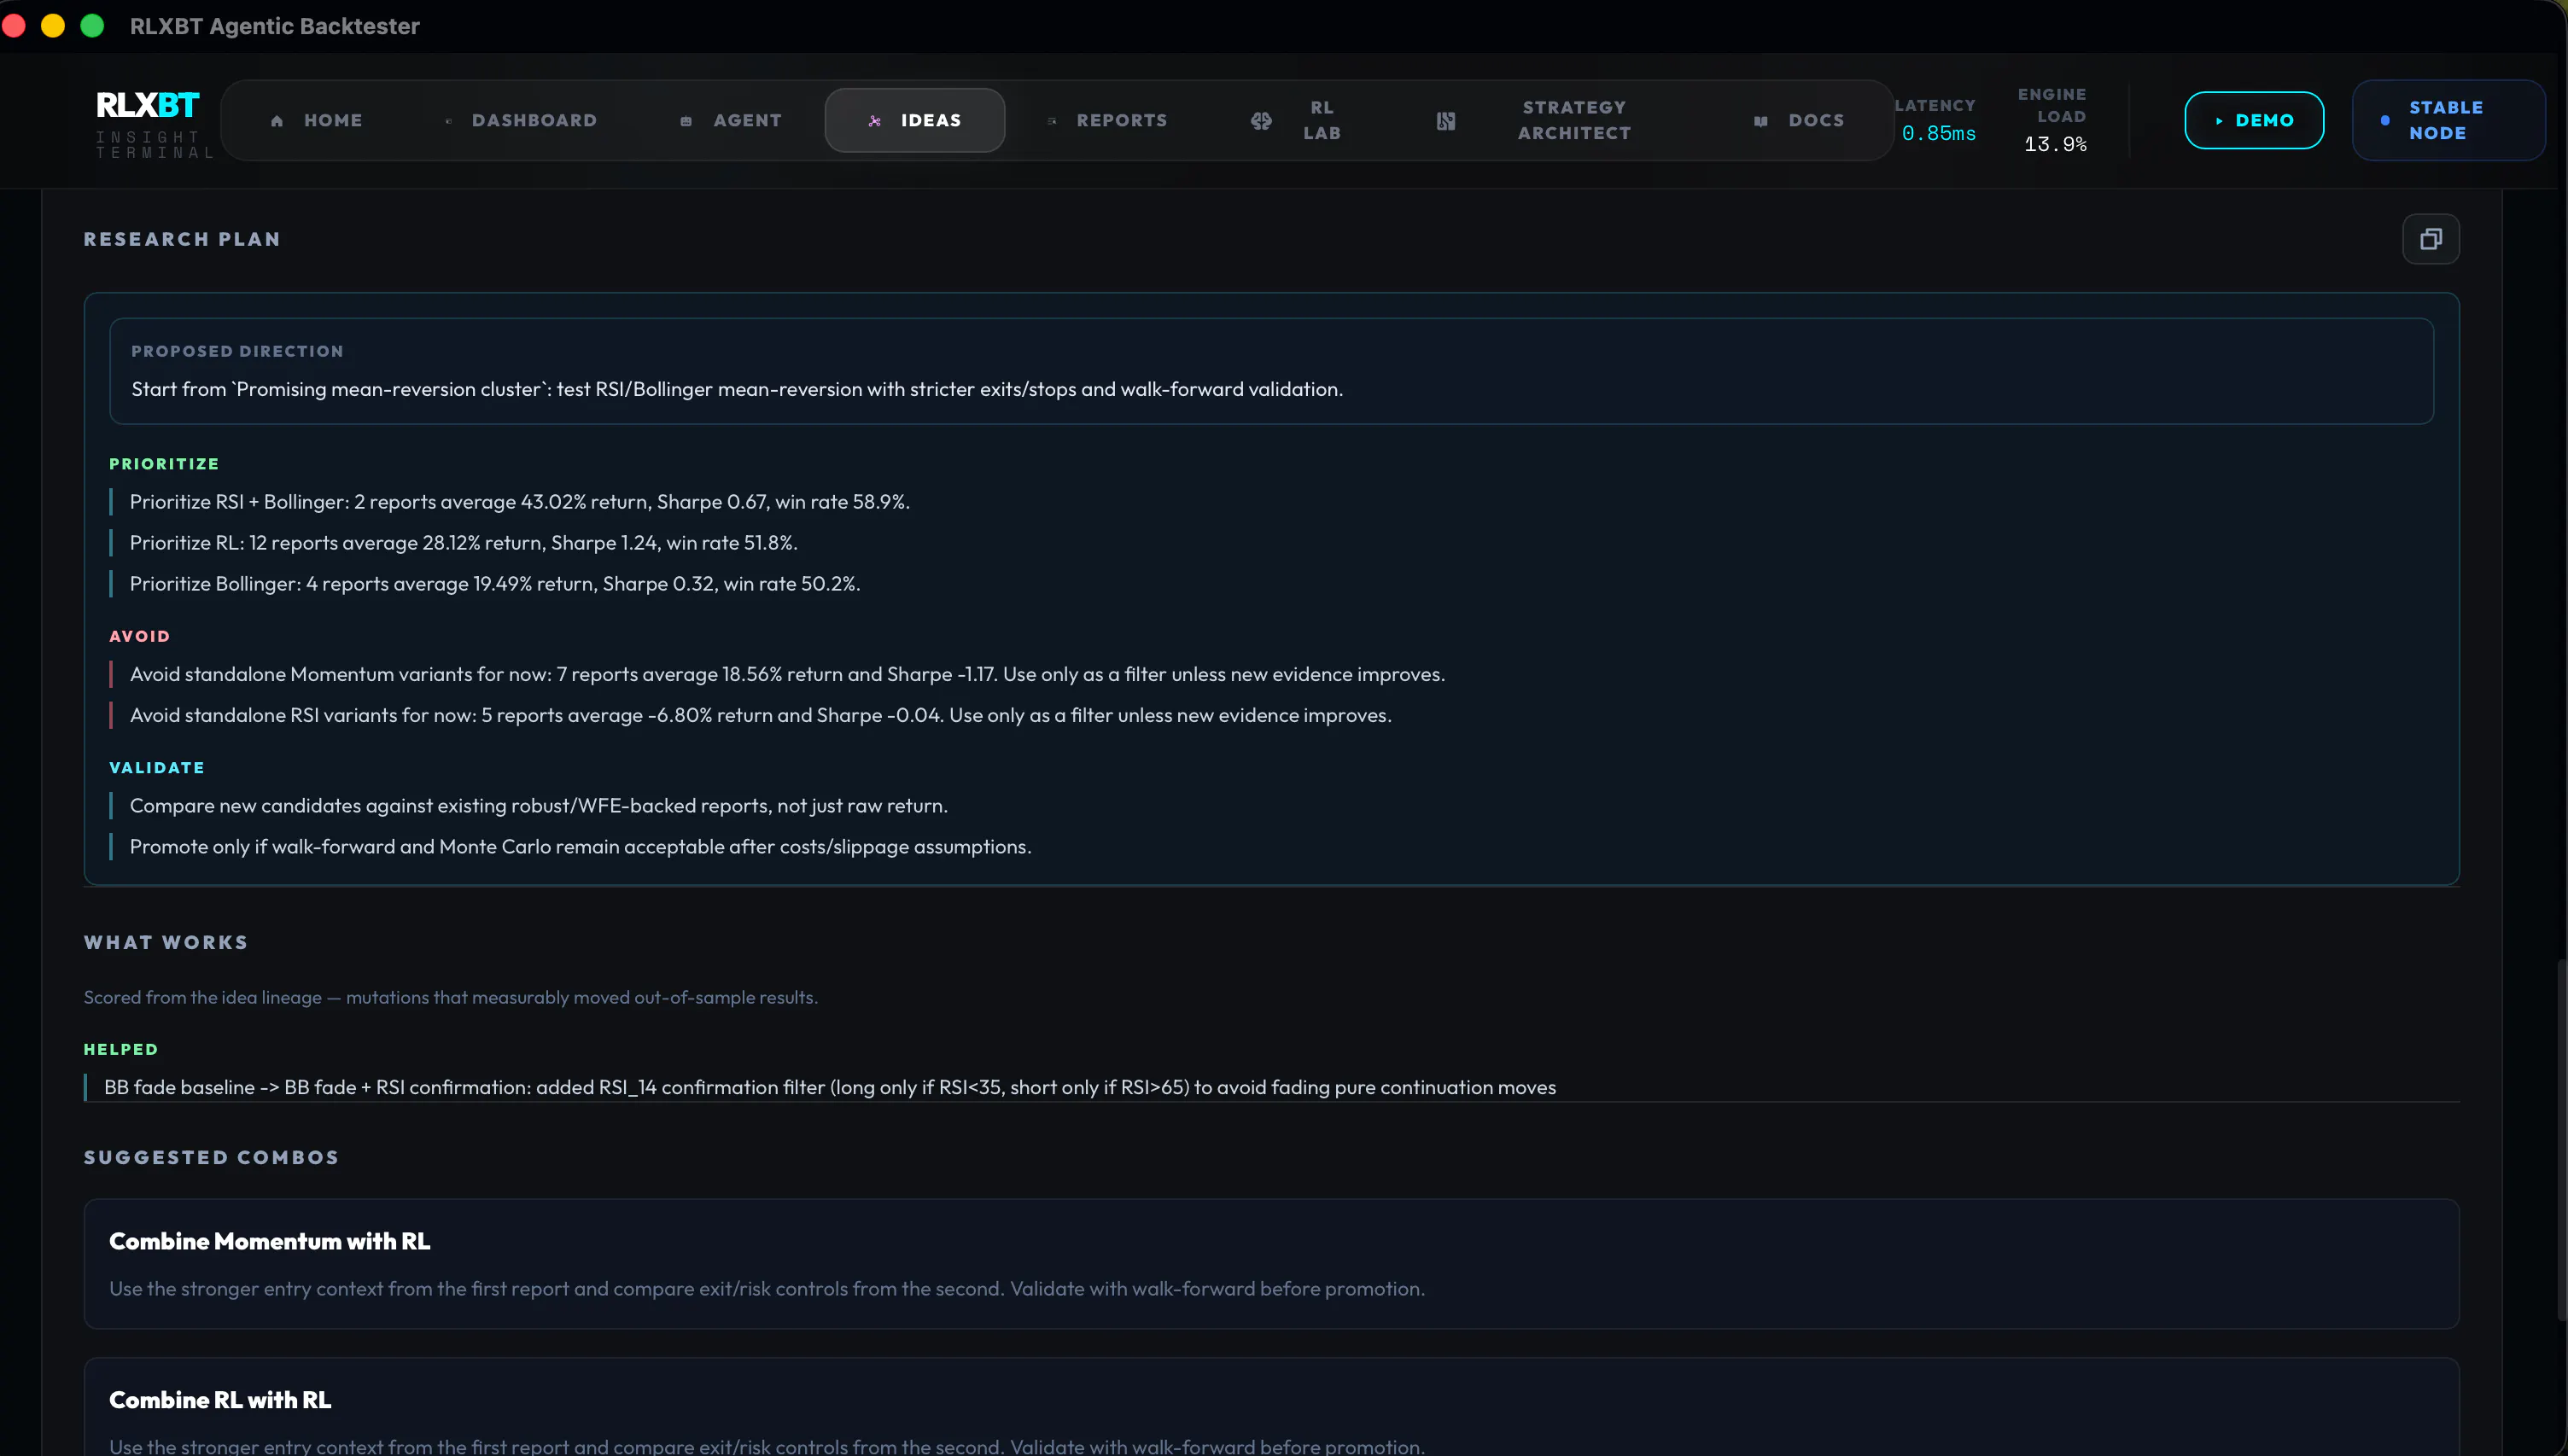Click the RLXBT Agentic Backtester window title

(274, 26)
